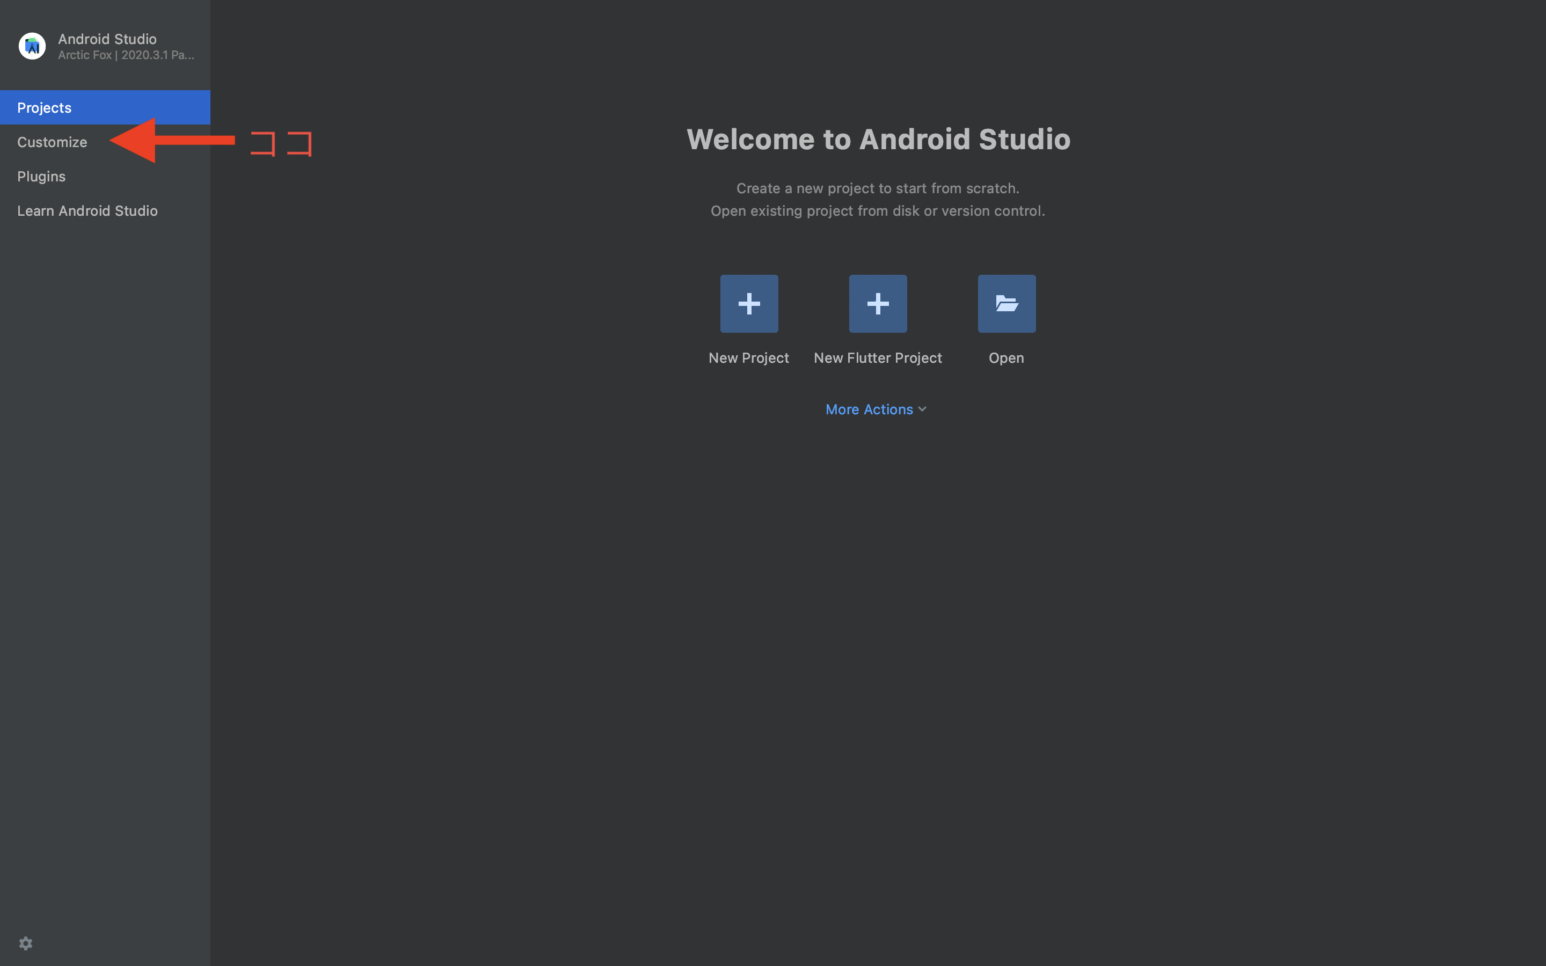Click the New Project plus icon
This screenshot has width=1546, height=966.
(749, 303)
